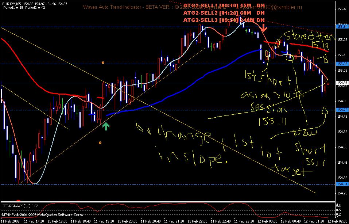Click the EURJPY,M5 chart title
Viewport: 349px width, 224px height.
tap(11, 4)
